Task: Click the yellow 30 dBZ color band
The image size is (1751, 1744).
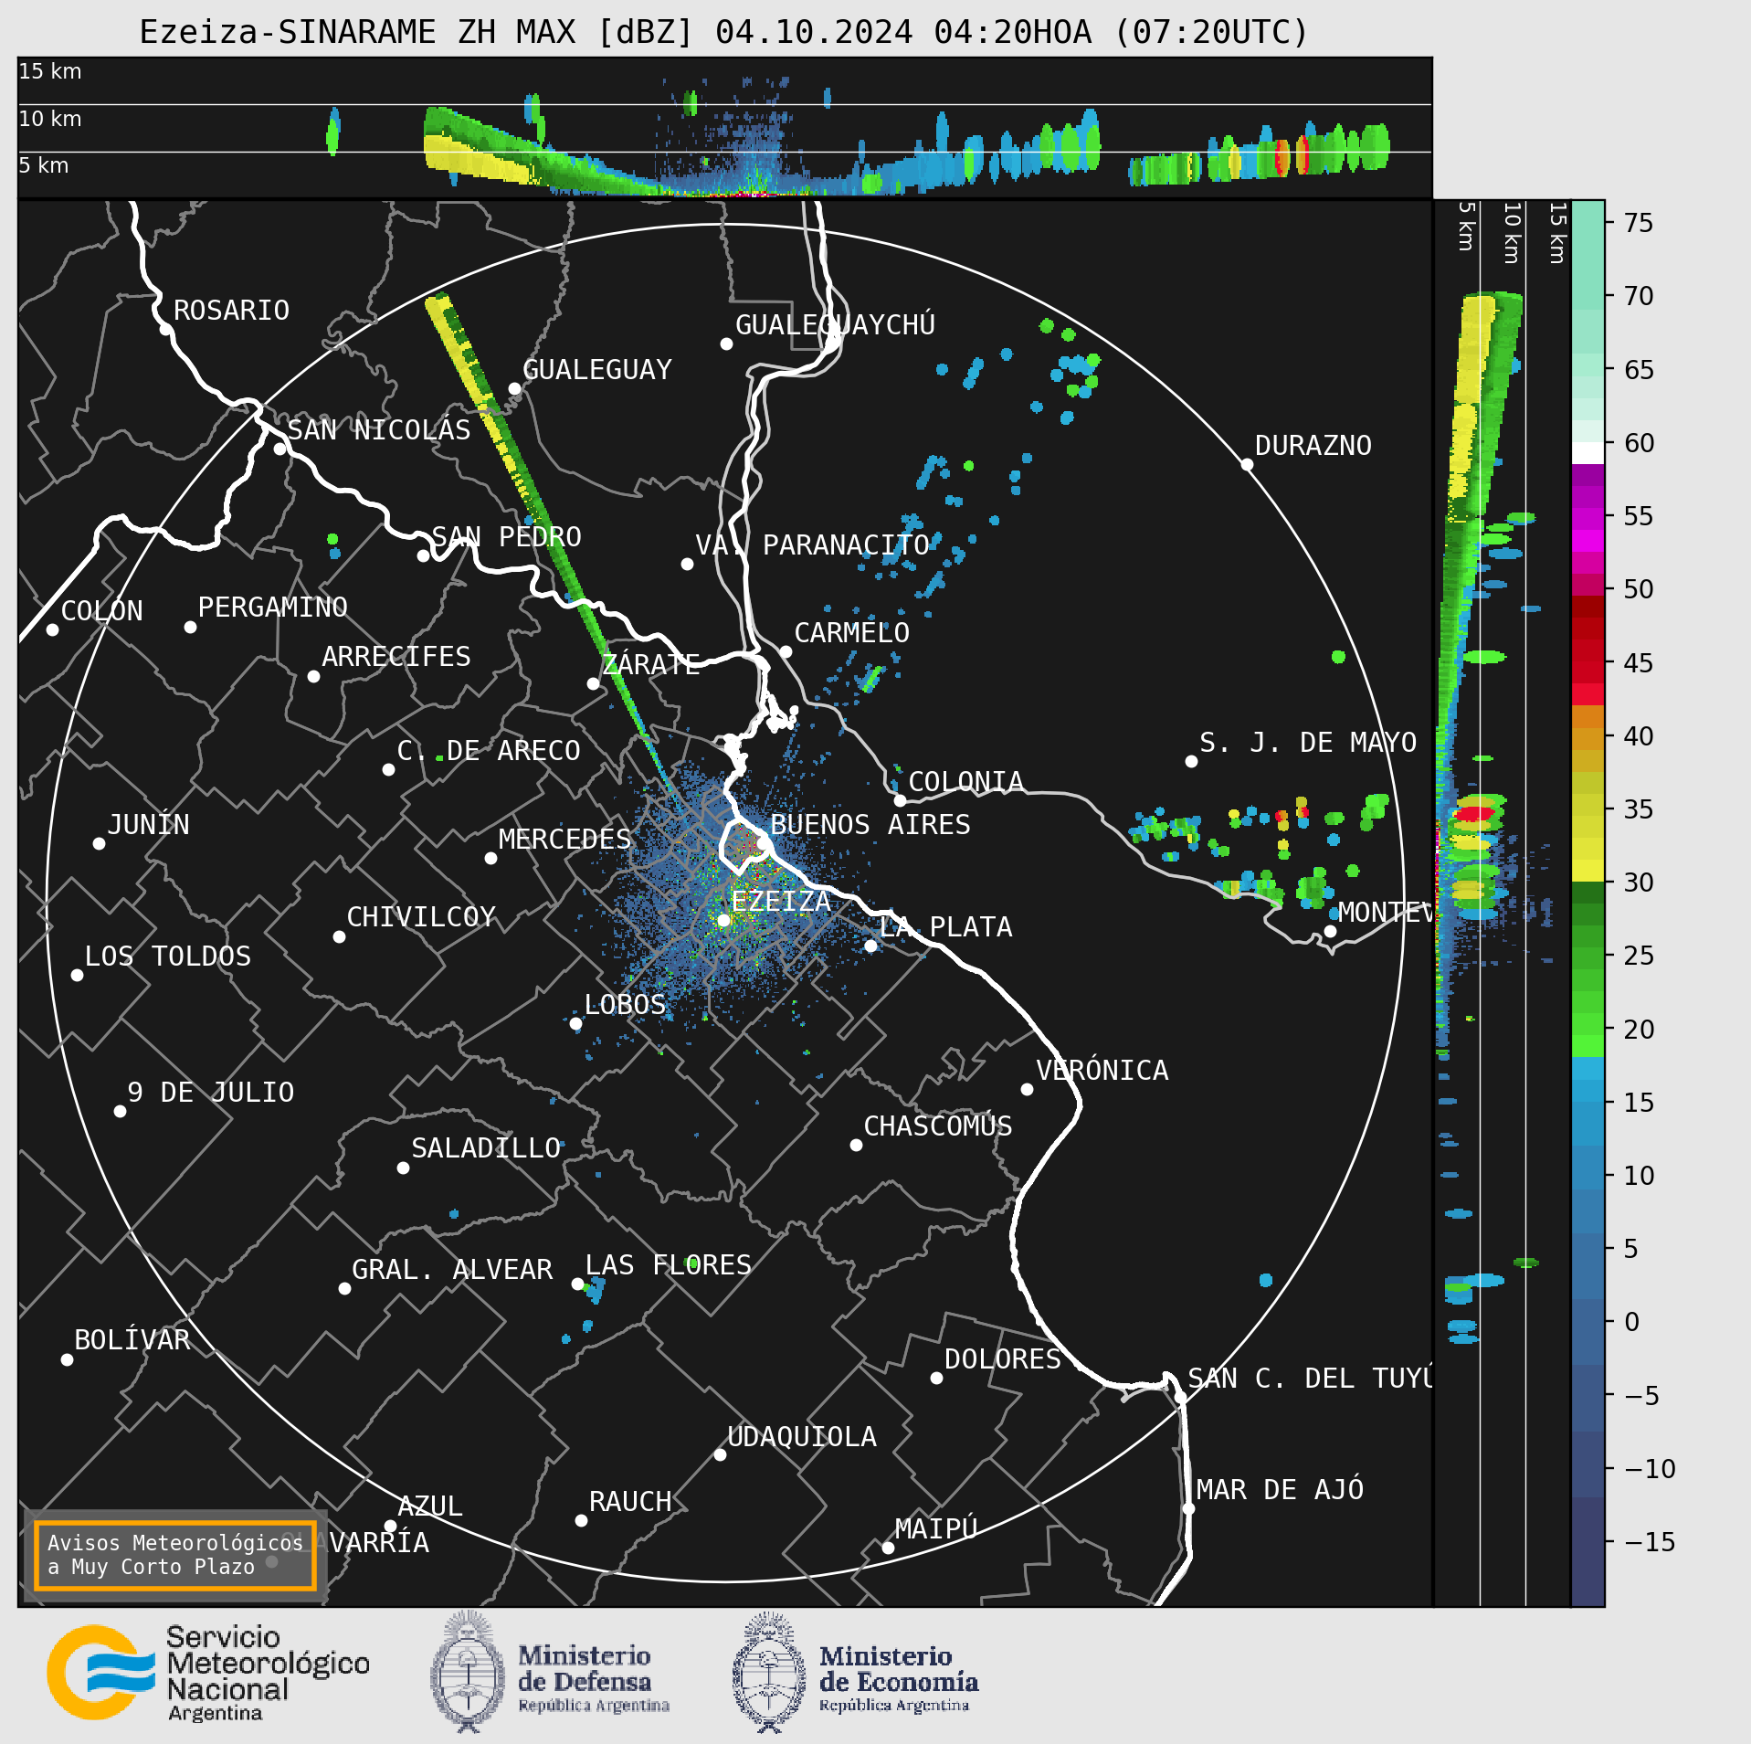Action: [x=1588, y=871]
